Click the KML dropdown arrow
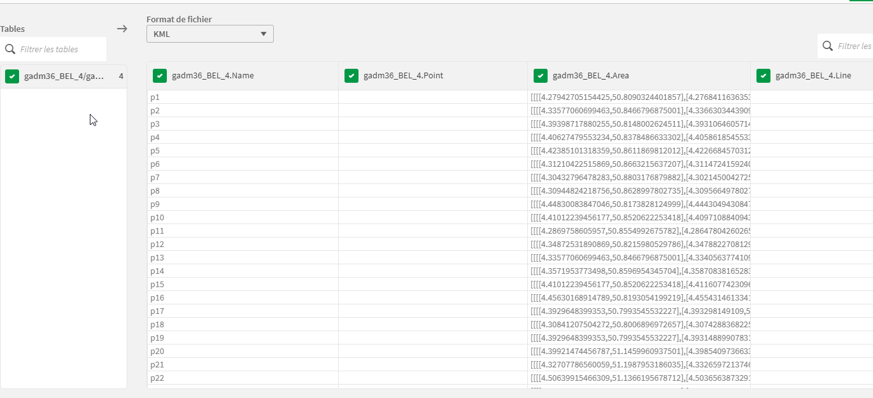The image size is (873, 398). coord(264,34)
